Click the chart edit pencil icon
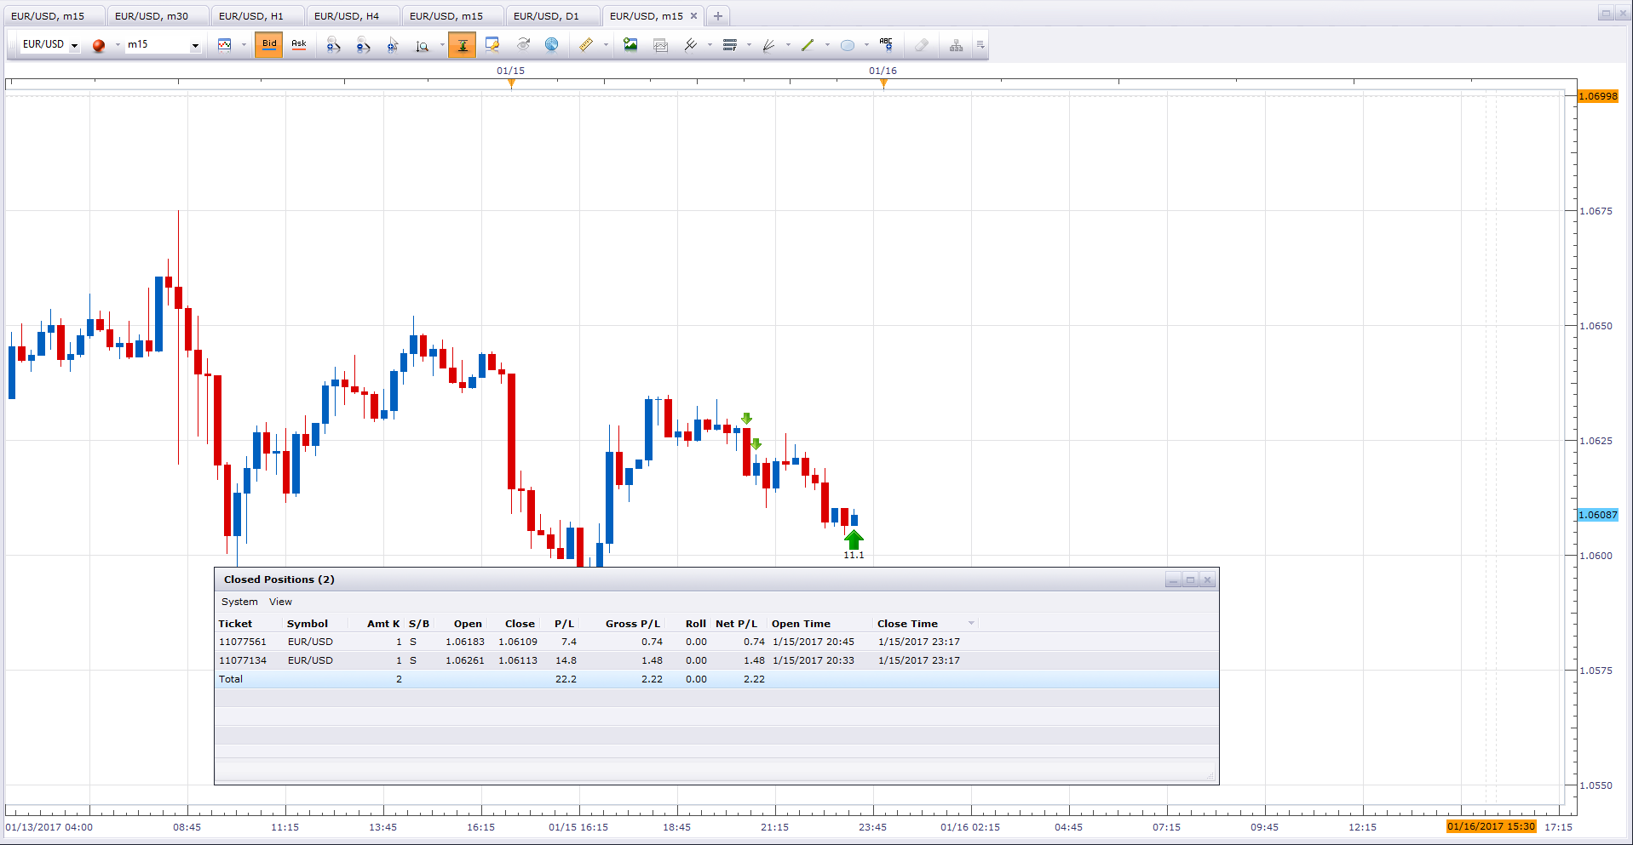 pyautogui.click(x=492, y=45)
